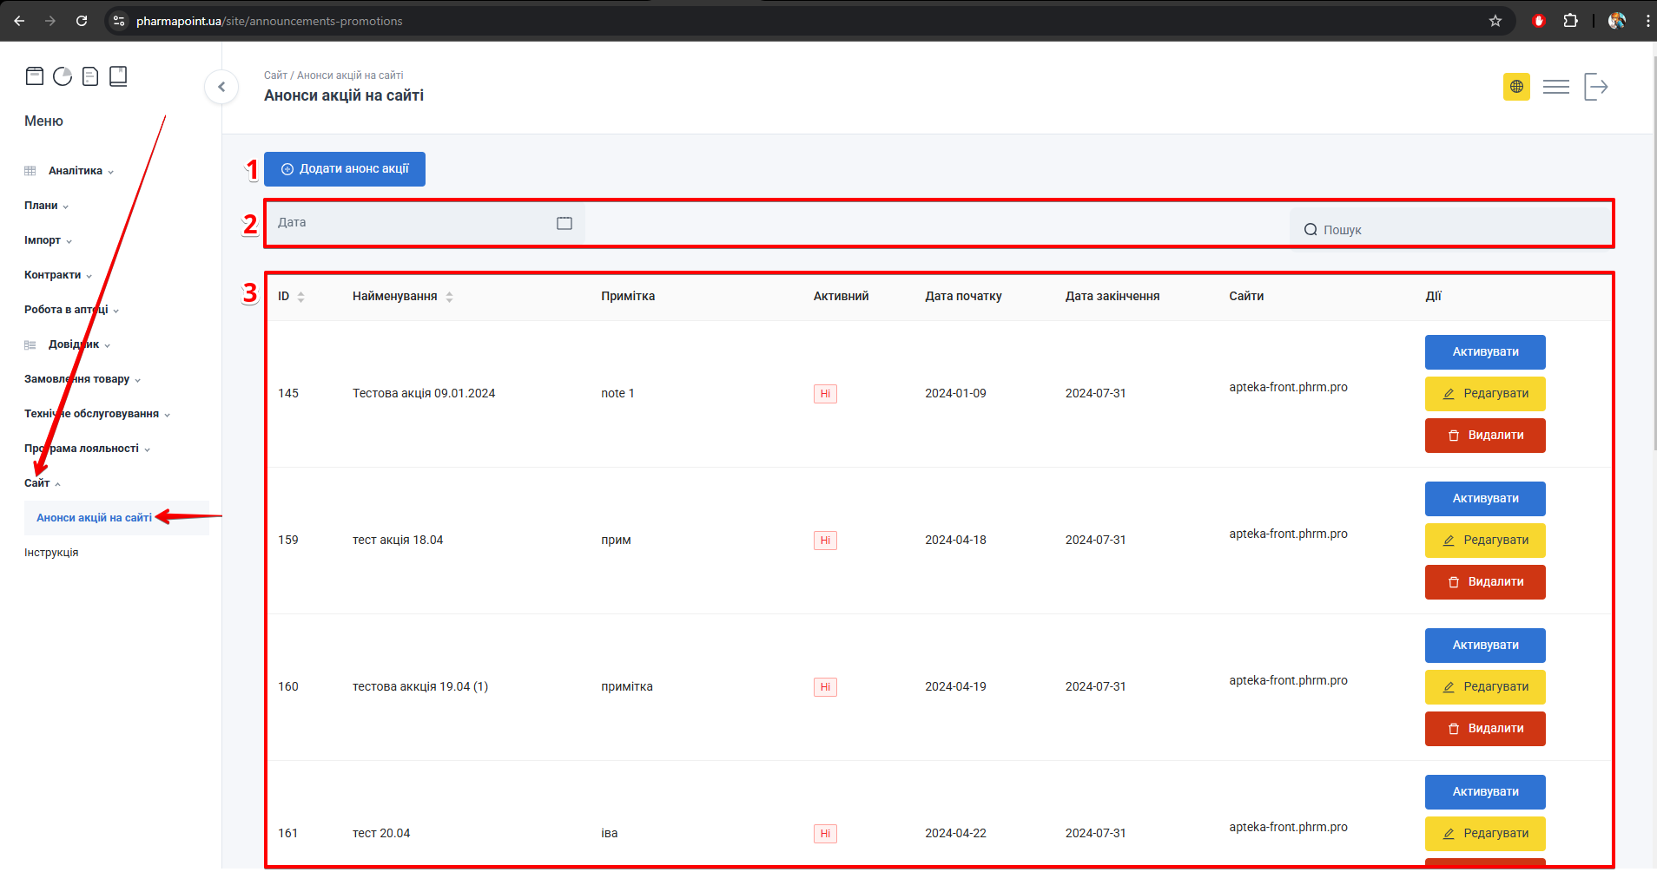1657x872 pixels.
Task: Open the calendar icon in Дата field
Action: pyautogui.click(x=564, y=224)
